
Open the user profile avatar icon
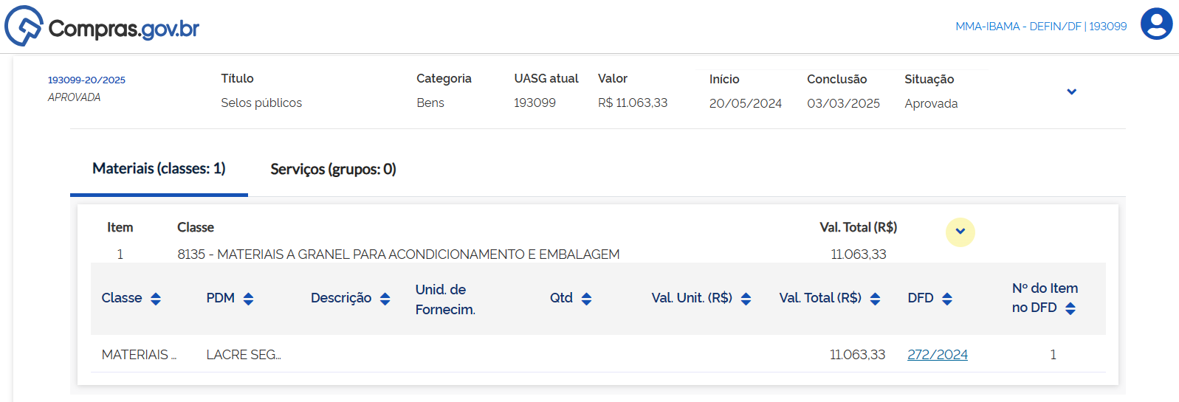click(x=1156, y=24)
